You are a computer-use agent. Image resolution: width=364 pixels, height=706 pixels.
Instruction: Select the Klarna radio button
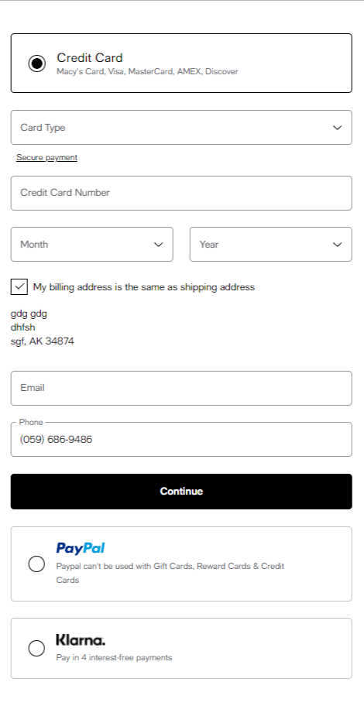tap(36, 649)
